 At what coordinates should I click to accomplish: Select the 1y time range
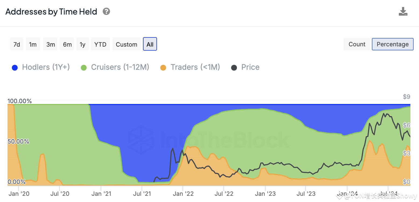click(82, 44)
